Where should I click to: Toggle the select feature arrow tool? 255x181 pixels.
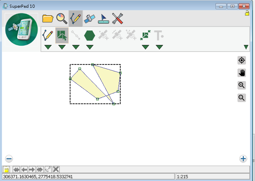(62, 35)
